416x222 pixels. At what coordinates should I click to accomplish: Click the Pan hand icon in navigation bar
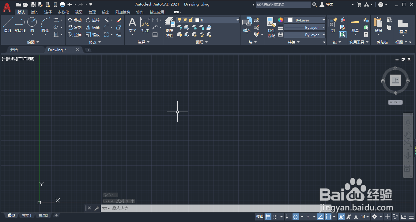[408, 134]
